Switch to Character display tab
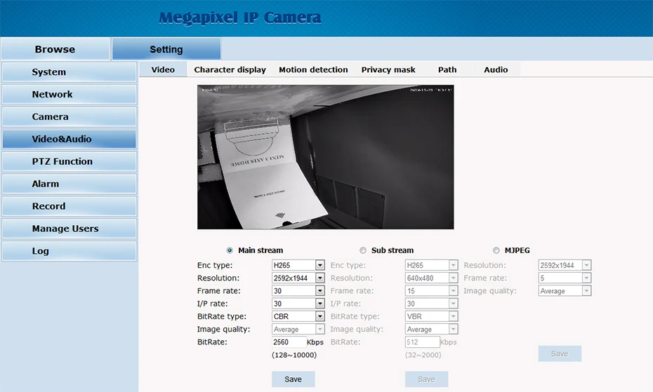This screenshot has height=392, width=653. (230, 69)
